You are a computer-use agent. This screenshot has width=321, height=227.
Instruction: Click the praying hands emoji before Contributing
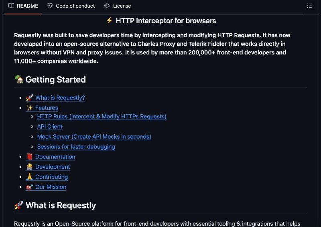tap(29, 177)
